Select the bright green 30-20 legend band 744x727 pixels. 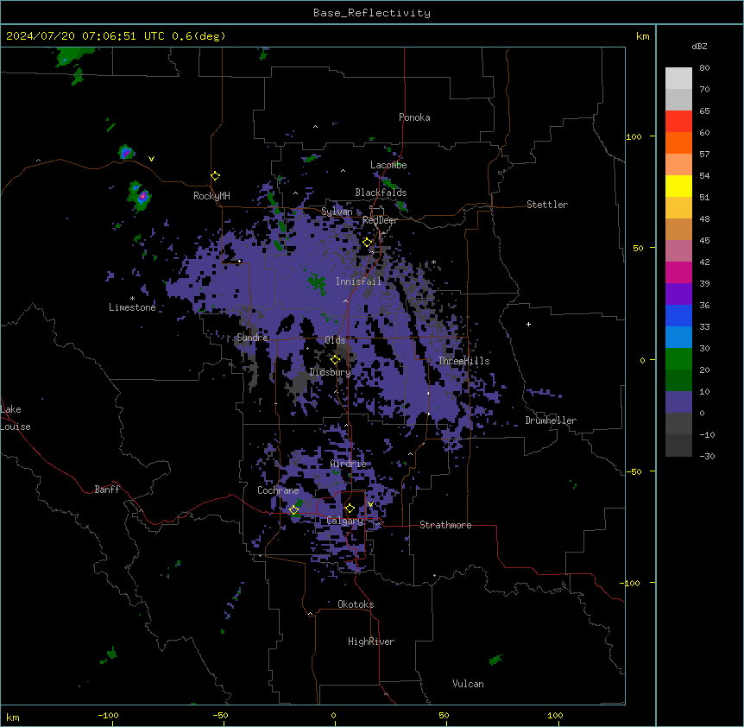click(678, 359)
